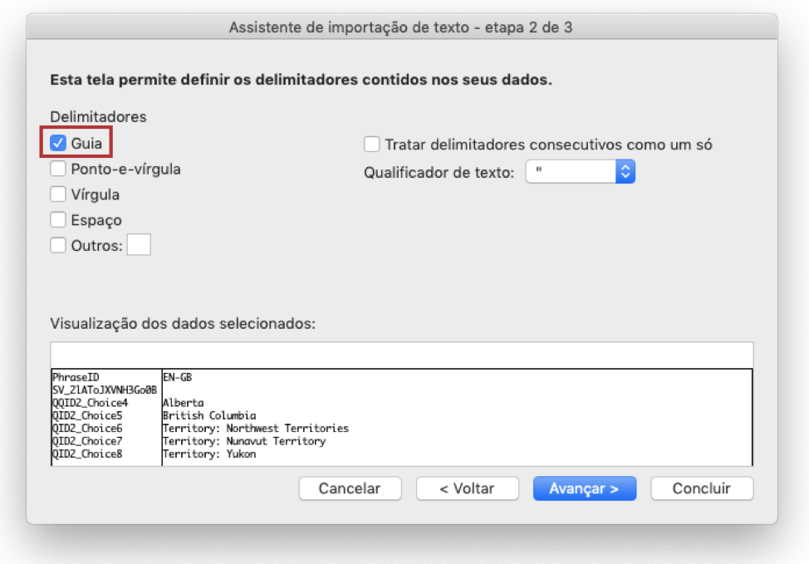Go back with the < Voltar button
Viewport: 809px width, 564px height.
pos(467,488)
